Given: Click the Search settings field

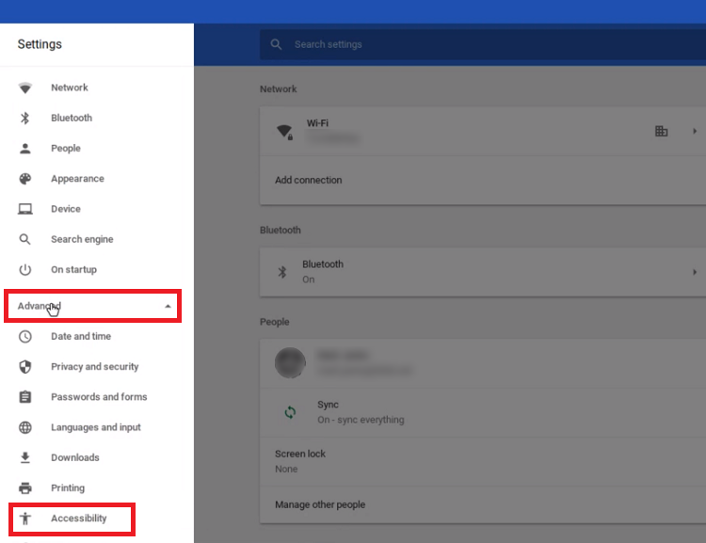Looking at the screenshot, I should coord(483,44).
